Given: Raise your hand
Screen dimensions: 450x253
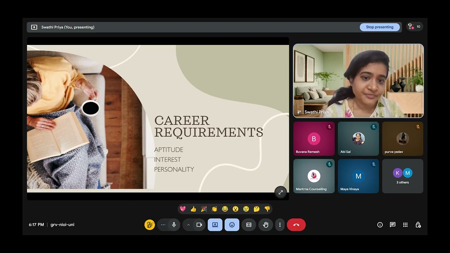Looking at the screenshot, I should [266, 225].
